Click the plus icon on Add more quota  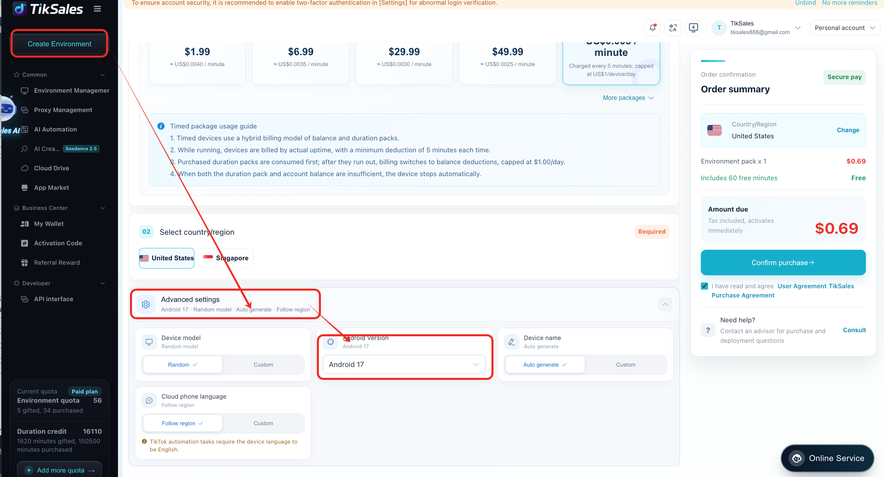[29, 470]
